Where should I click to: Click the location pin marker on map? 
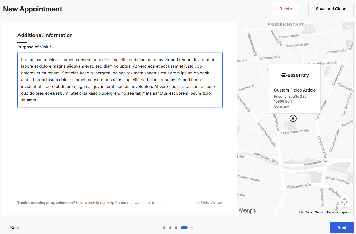(293, 118)
